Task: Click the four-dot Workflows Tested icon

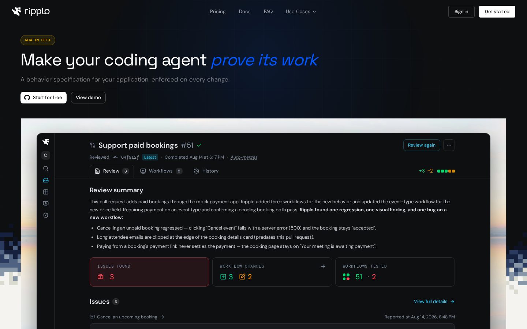Action: pos(346,277)
